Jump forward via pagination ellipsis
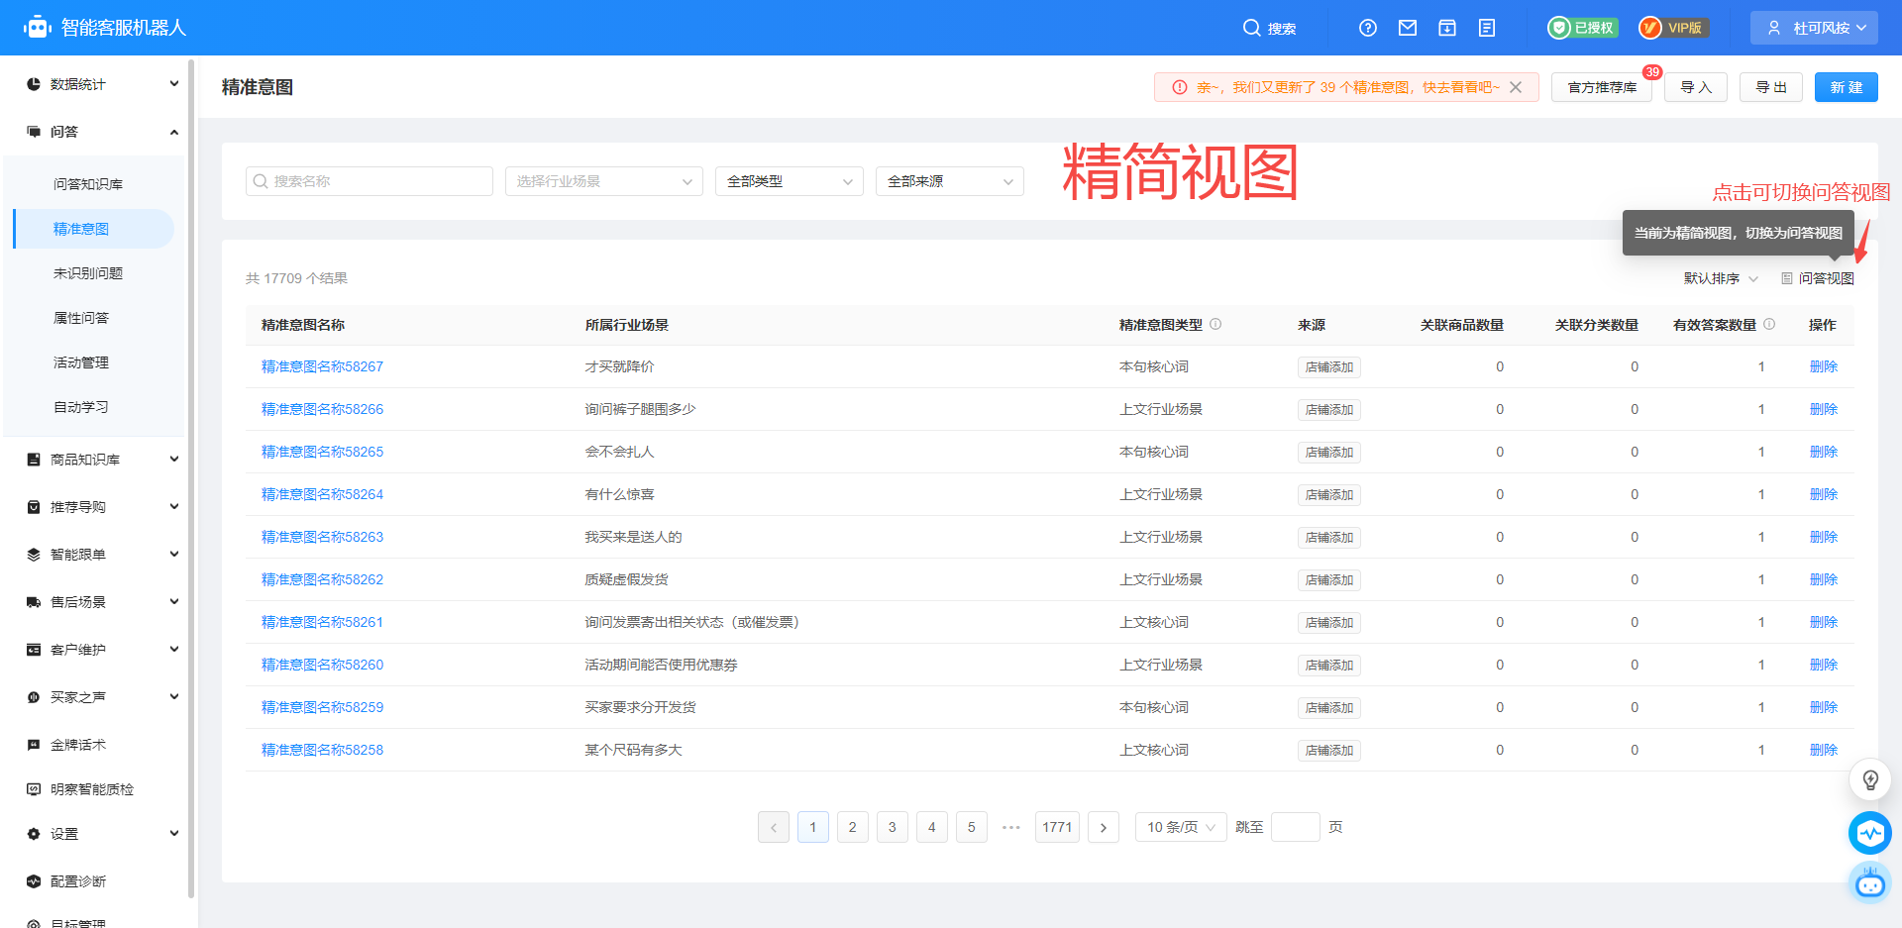Image resolution: width=1902 pixels, height=928 pixels. [1011, 827]
